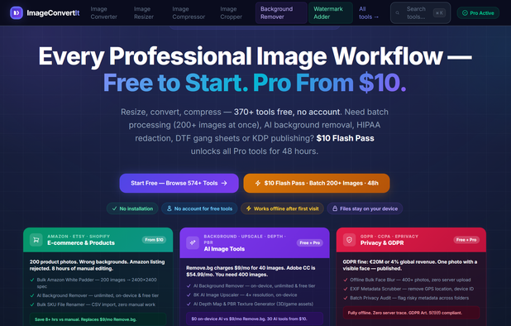Go to Image Resizer in the navbar

144,13
